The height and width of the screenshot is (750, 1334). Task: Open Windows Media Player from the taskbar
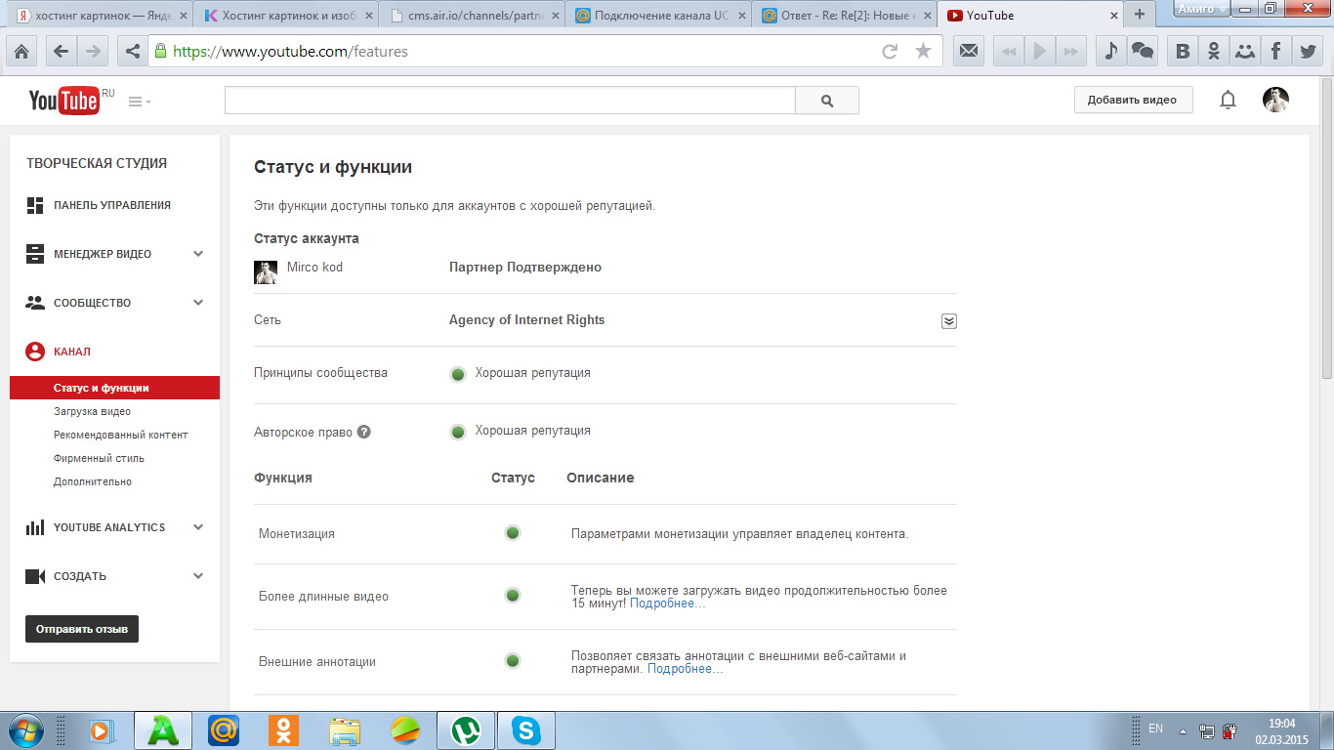coord(102,729)
